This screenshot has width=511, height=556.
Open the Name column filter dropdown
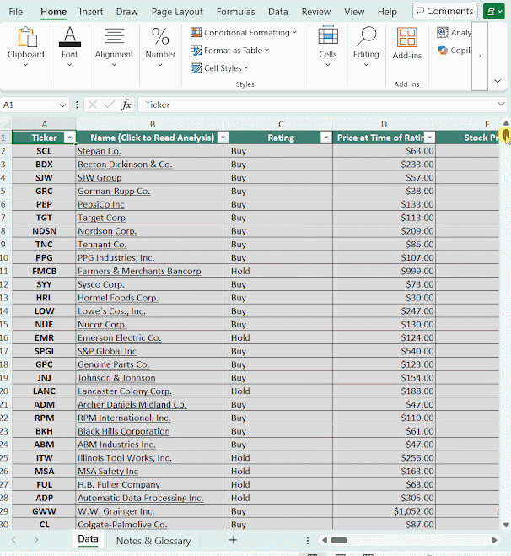[x=223, y=138]
